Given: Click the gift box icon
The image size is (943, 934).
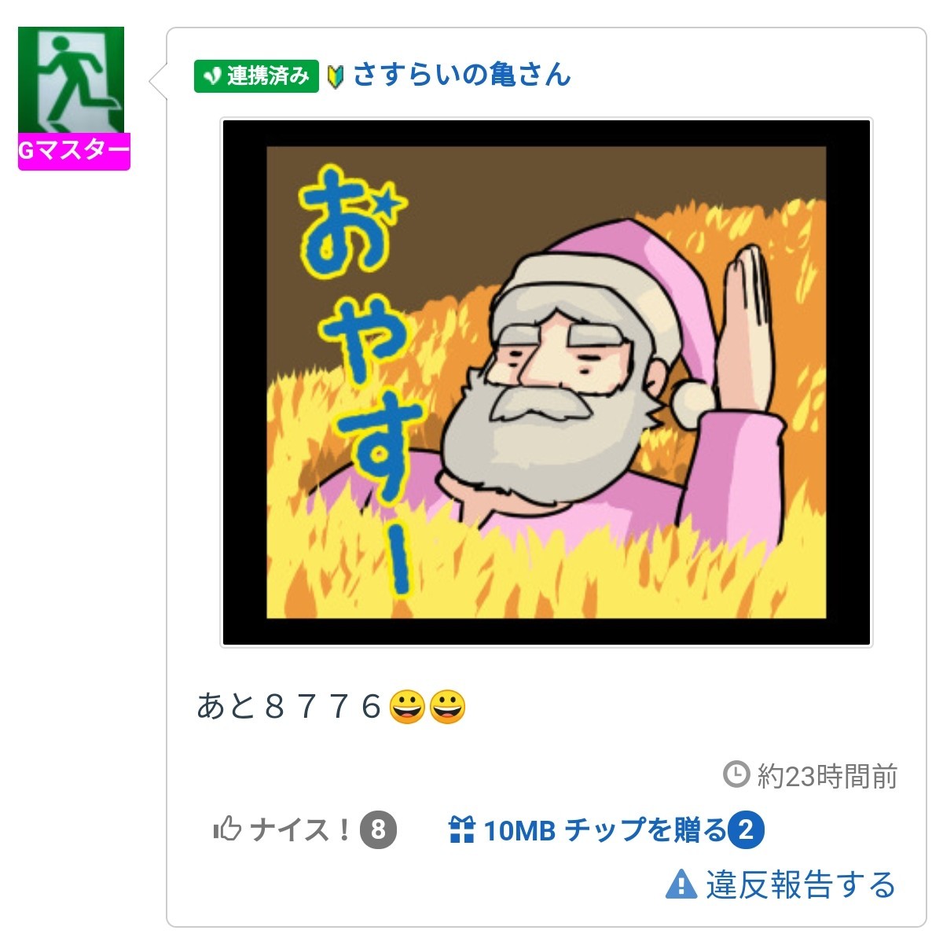Looking at the screenshot, I should tap(462, 829).
